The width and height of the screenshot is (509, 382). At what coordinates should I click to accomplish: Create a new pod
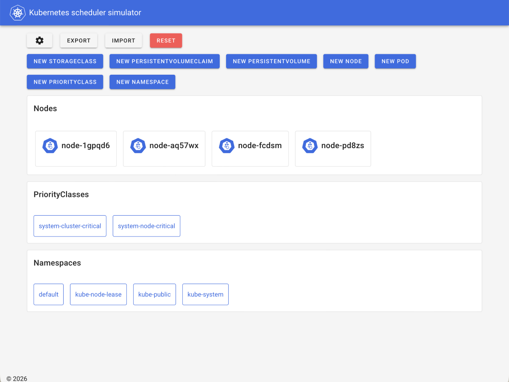[x=395, y=61]
